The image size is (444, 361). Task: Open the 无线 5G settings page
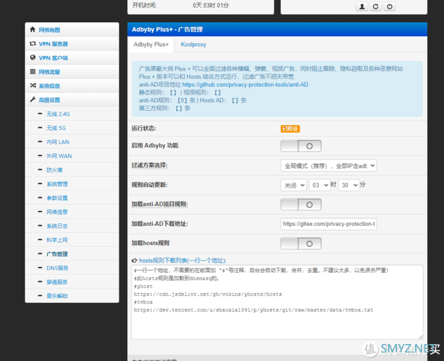click(55, 128)
